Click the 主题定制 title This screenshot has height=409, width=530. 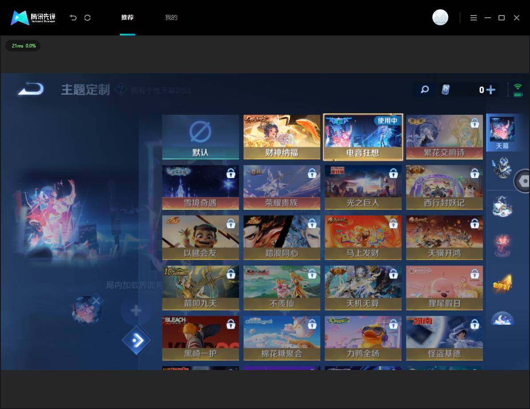[x=86, y=90]
